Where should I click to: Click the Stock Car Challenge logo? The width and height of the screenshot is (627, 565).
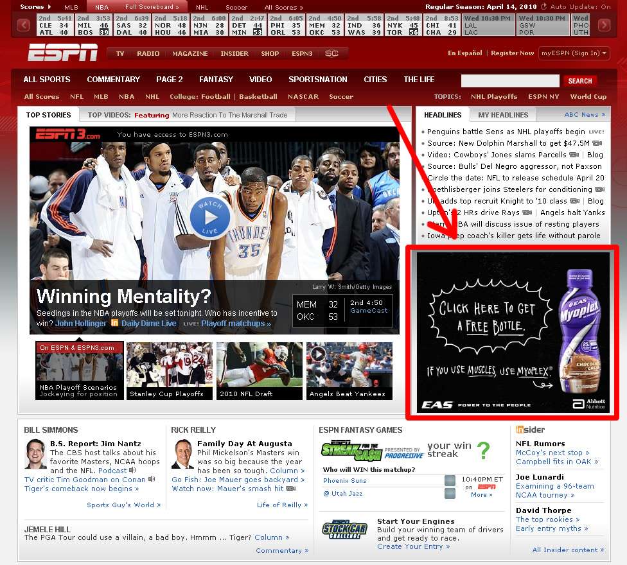[345, 530]
